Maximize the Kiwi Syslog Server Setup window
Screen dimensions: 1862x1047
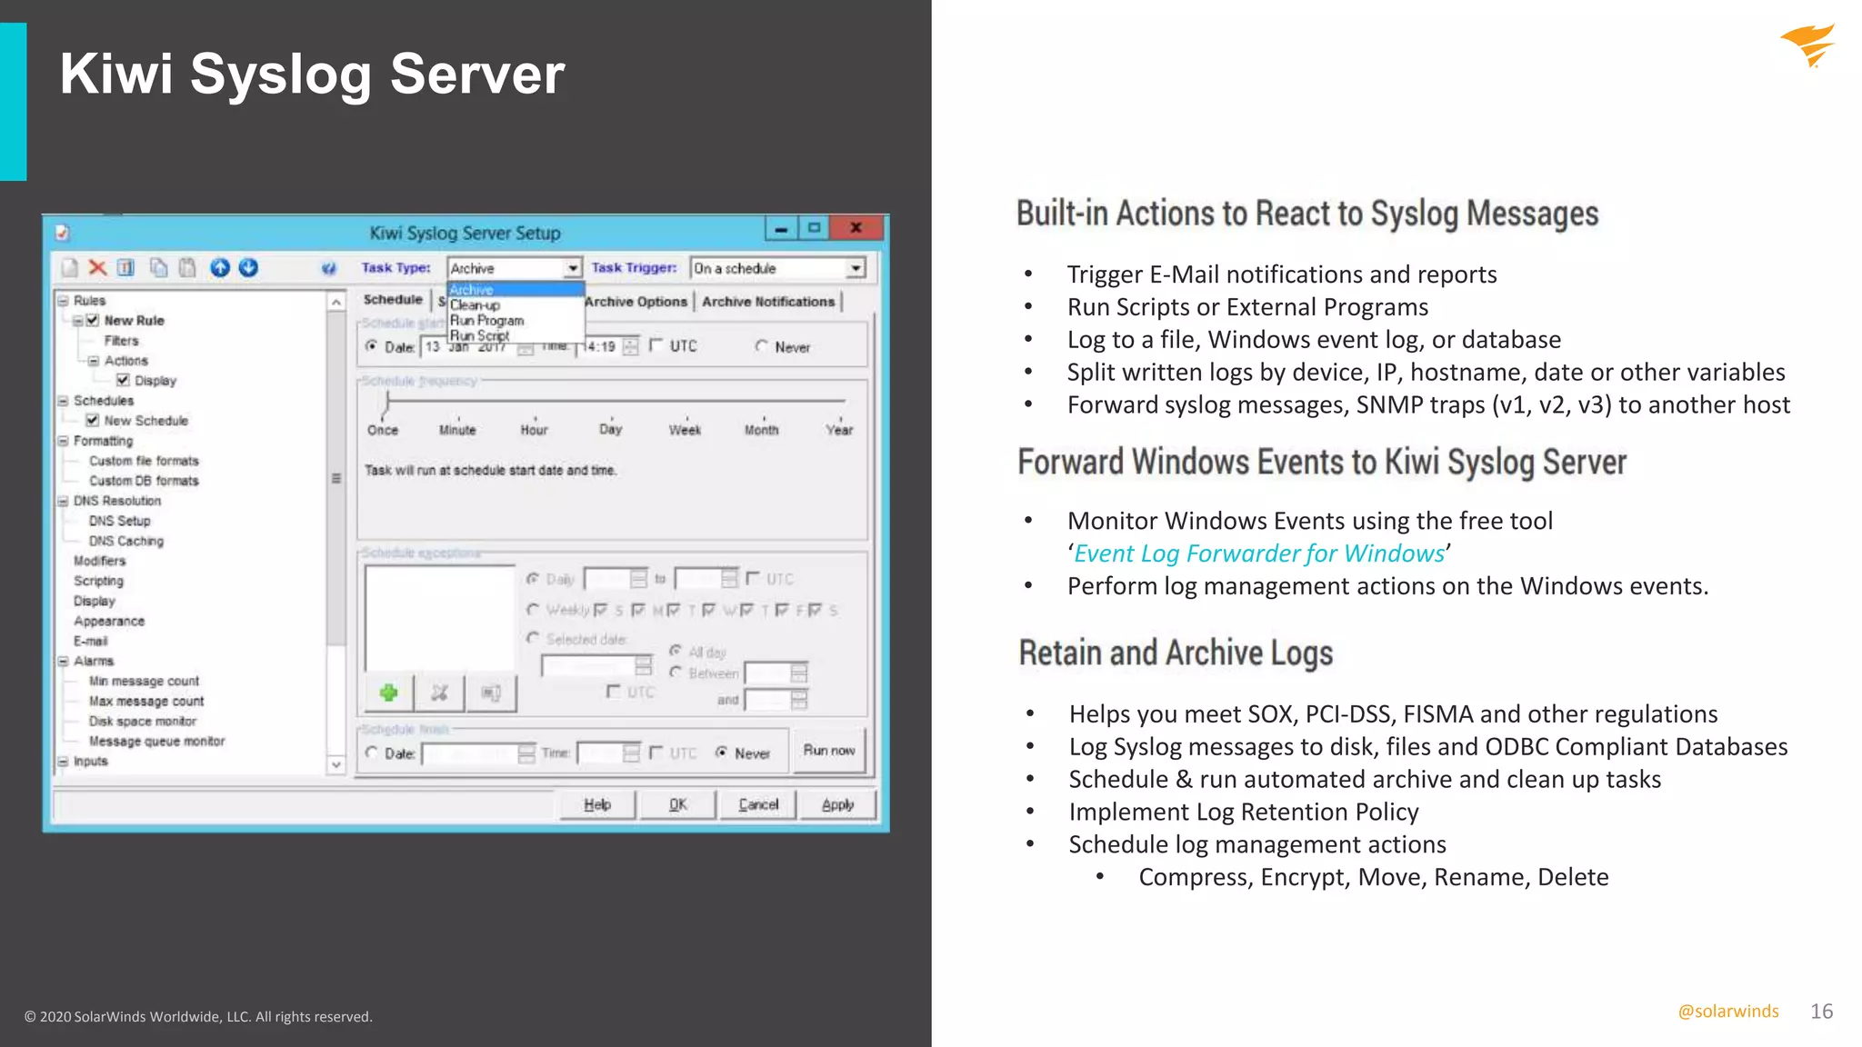coord(815,228)
